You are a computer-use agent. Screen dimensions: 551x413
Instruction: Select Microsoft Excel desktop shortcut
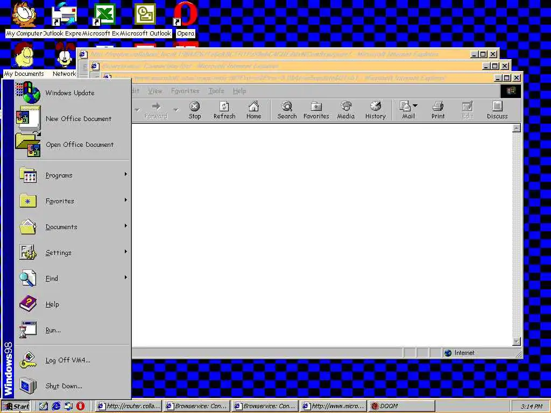coord(104,19)
